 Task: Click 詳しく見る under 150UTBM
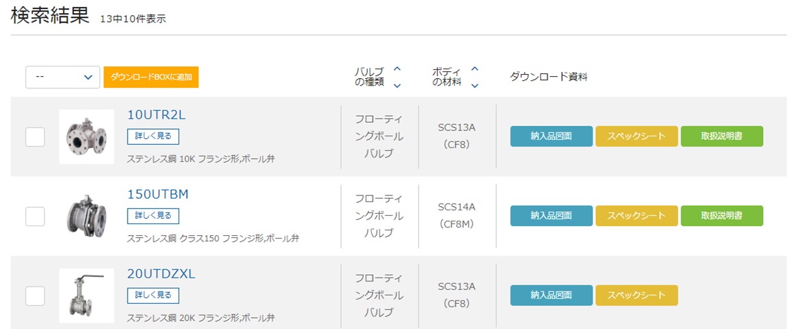click(153, 216)
